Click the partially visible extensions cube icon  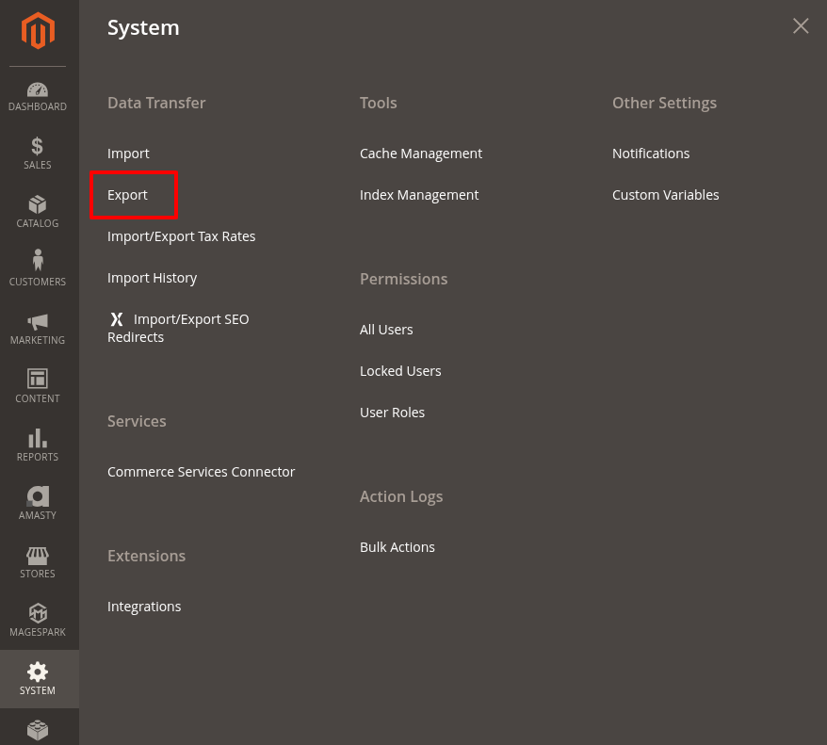point(38,731)
